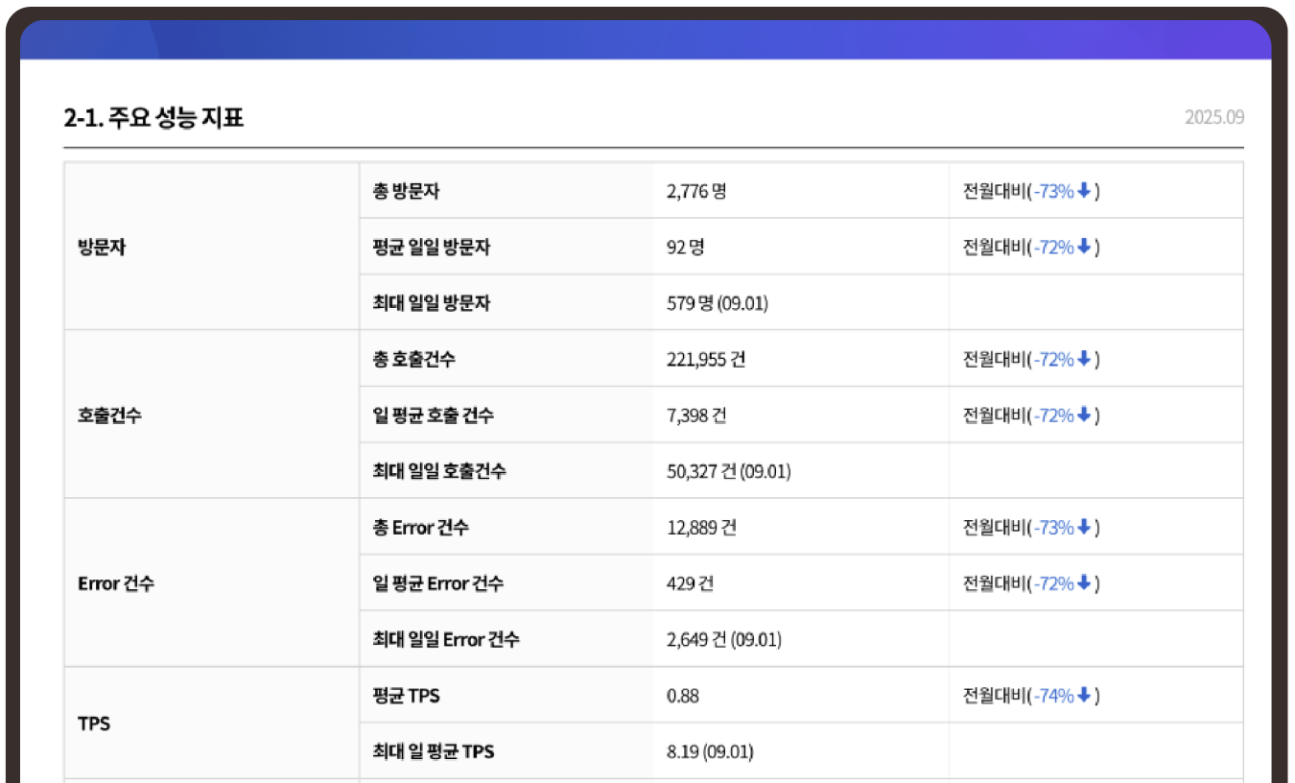Screen dimensions: 1295x783
Task: Click the TPS category cell
Action: (94, 724)
